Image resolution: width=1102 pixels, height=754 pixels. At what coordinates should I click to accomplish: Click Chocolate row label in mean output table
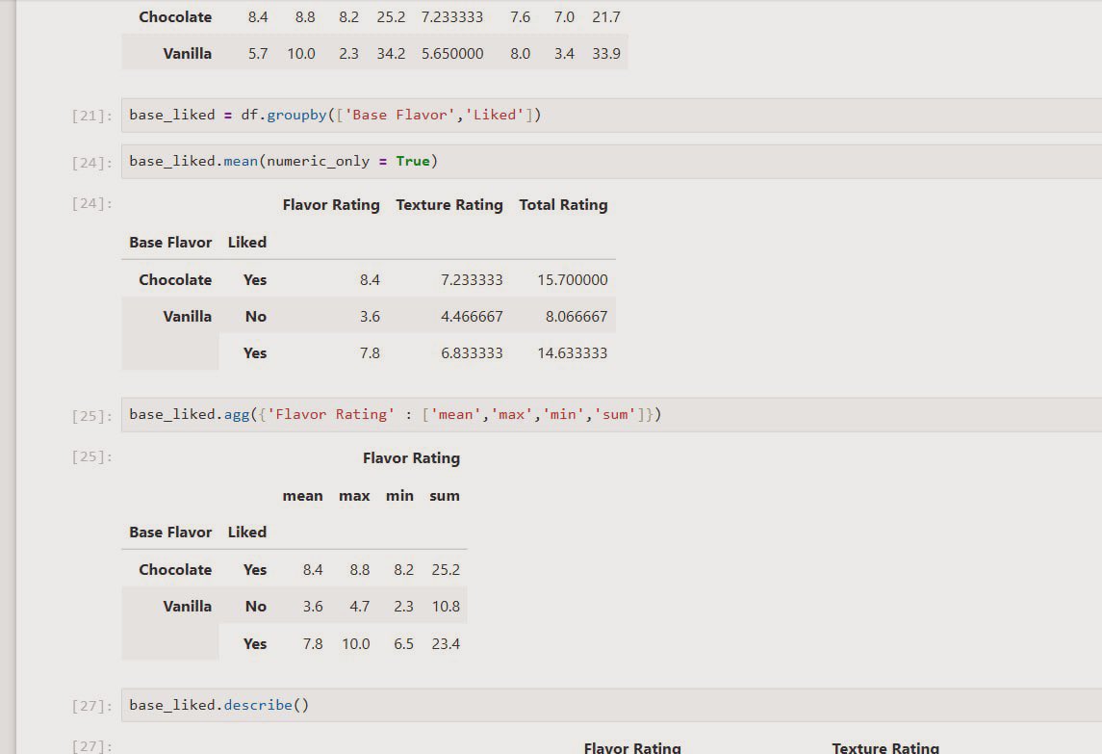click(175, 280)
